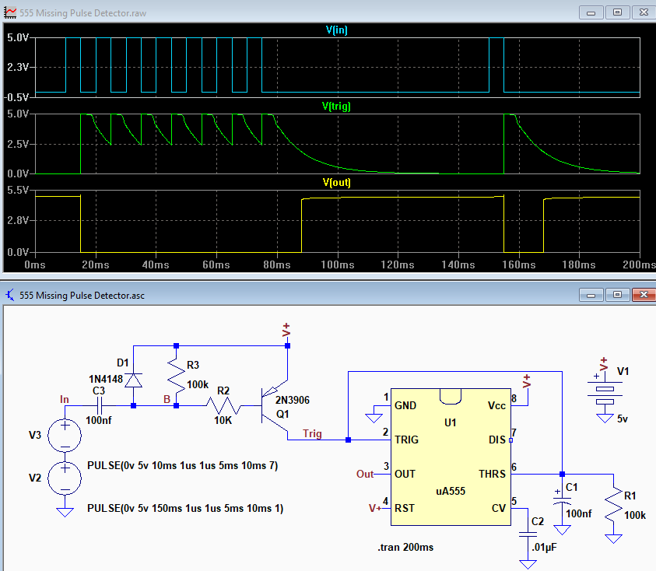This screenshot has height=571, width=656.
Task: Click the 200ms time axis label
Action: point(639,264)
